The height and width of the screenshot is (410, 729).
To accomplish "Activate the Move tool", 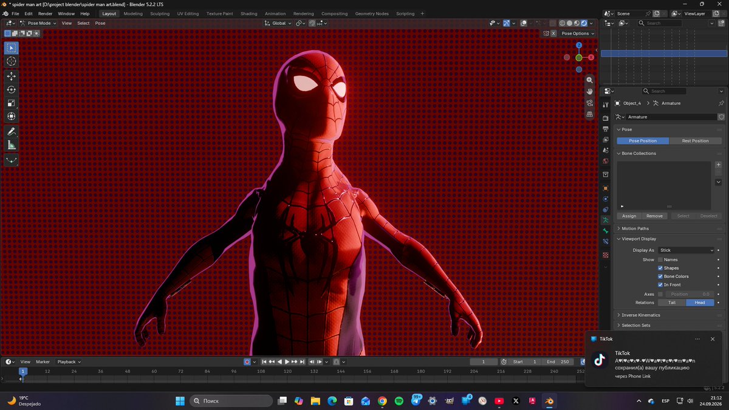I will coord(12,76).
